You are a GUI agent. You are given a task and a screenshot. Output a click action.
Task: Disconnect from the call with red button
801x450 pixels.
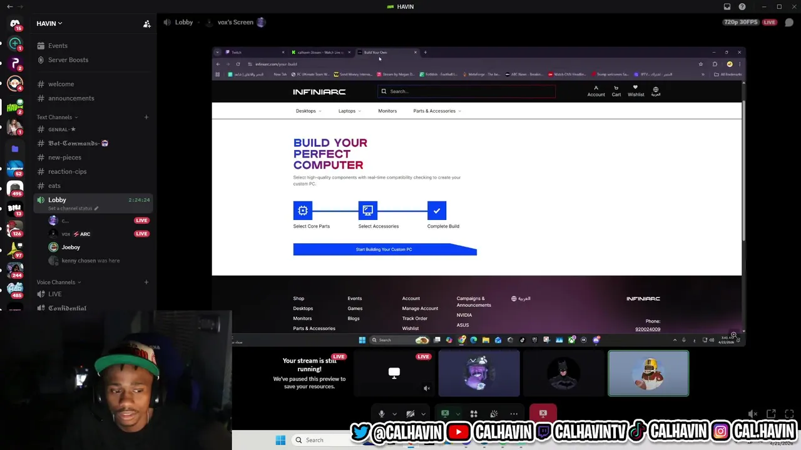point(543,413)
